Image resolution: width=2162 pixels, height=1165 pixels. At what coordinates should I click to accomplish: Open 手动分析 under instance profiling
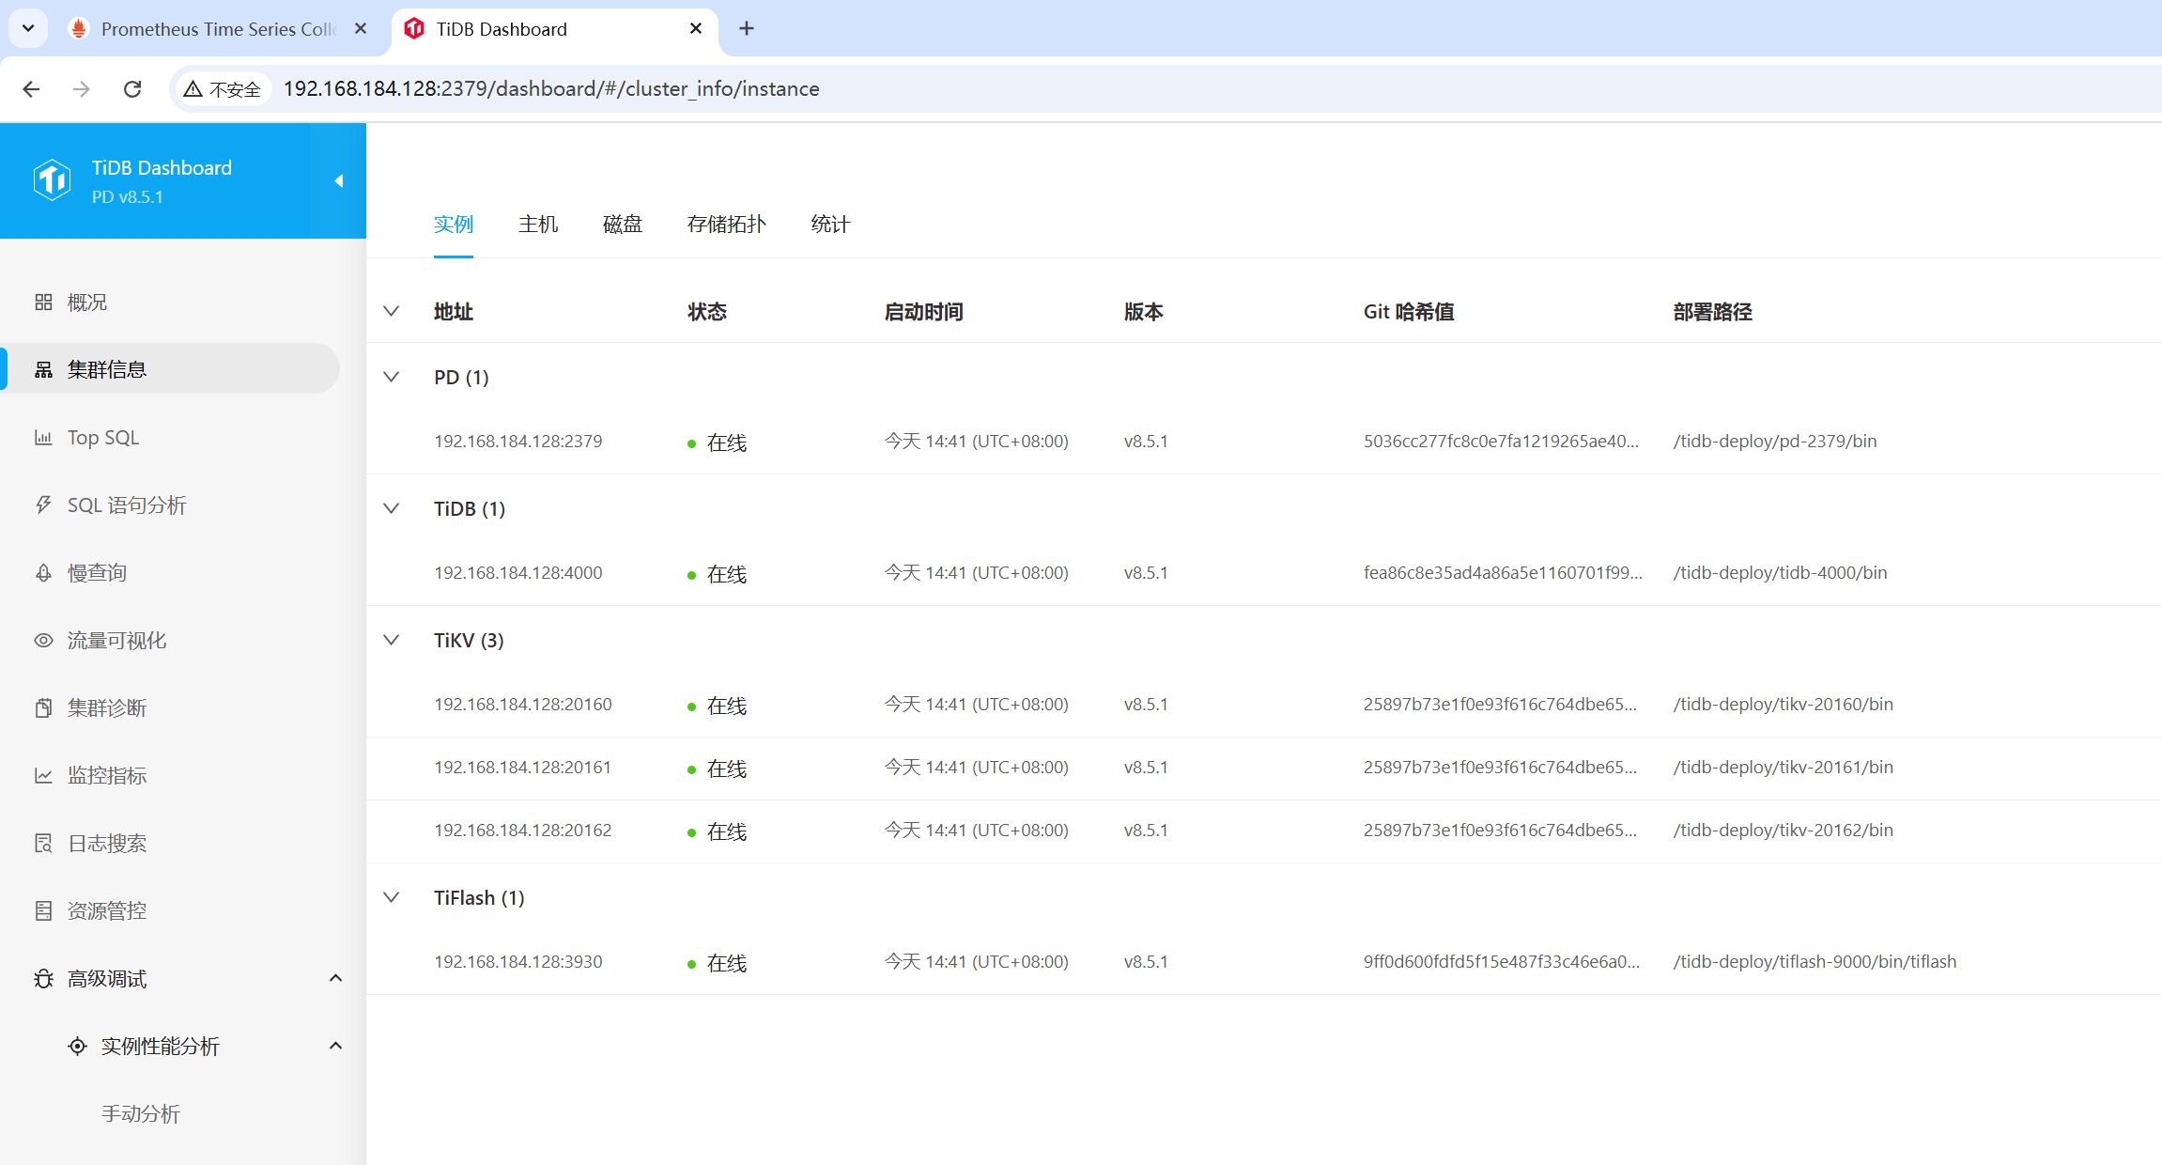coord(141,1113)
